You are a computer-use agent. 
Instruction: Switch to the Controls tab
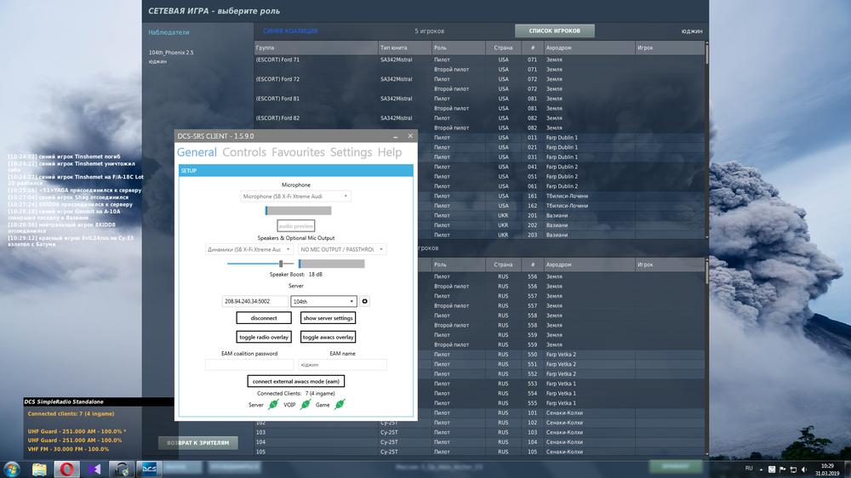pyautogui.click(x=244, y=152)
